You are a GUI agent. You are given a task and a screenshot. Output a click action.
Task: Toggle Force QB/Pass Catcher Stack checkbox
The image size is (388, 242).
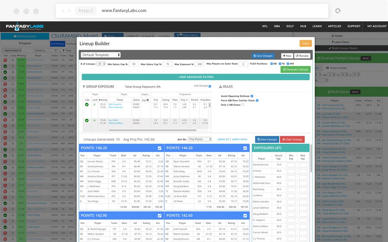point(257,101)
